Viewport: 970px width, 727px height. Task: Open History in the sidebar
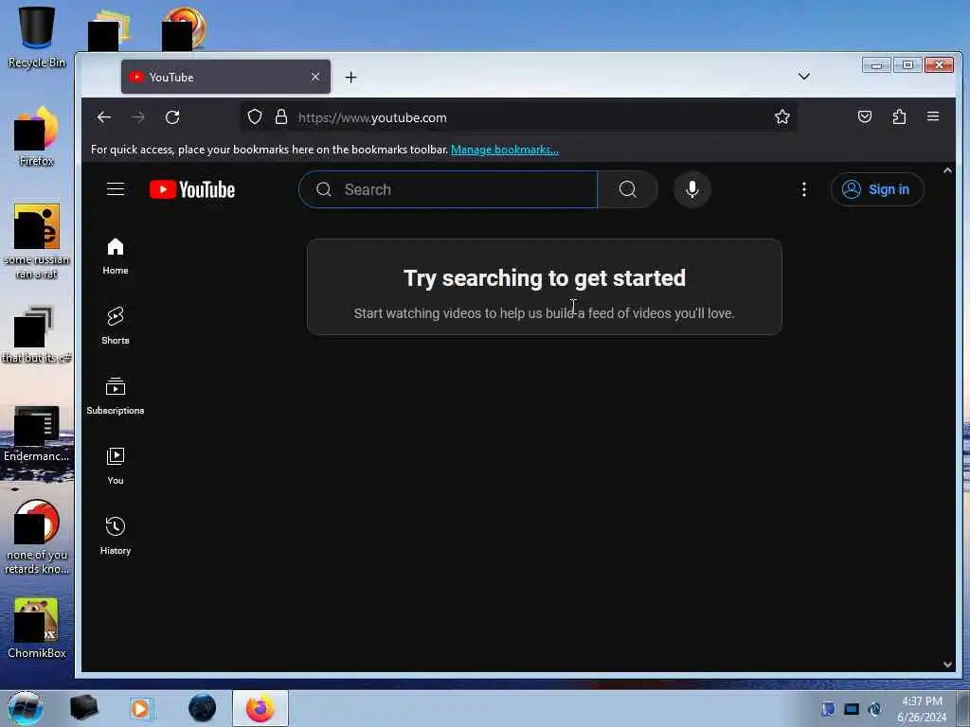[x=116, y=536]
